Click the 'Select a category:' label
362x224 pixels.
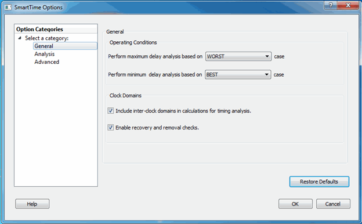pos(47,38)
